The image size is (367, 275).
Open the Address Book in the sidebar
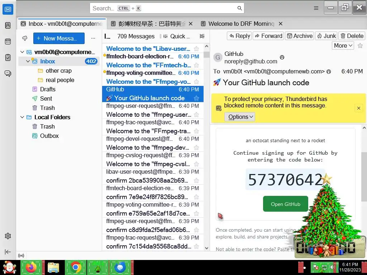(x=8, y=25)
